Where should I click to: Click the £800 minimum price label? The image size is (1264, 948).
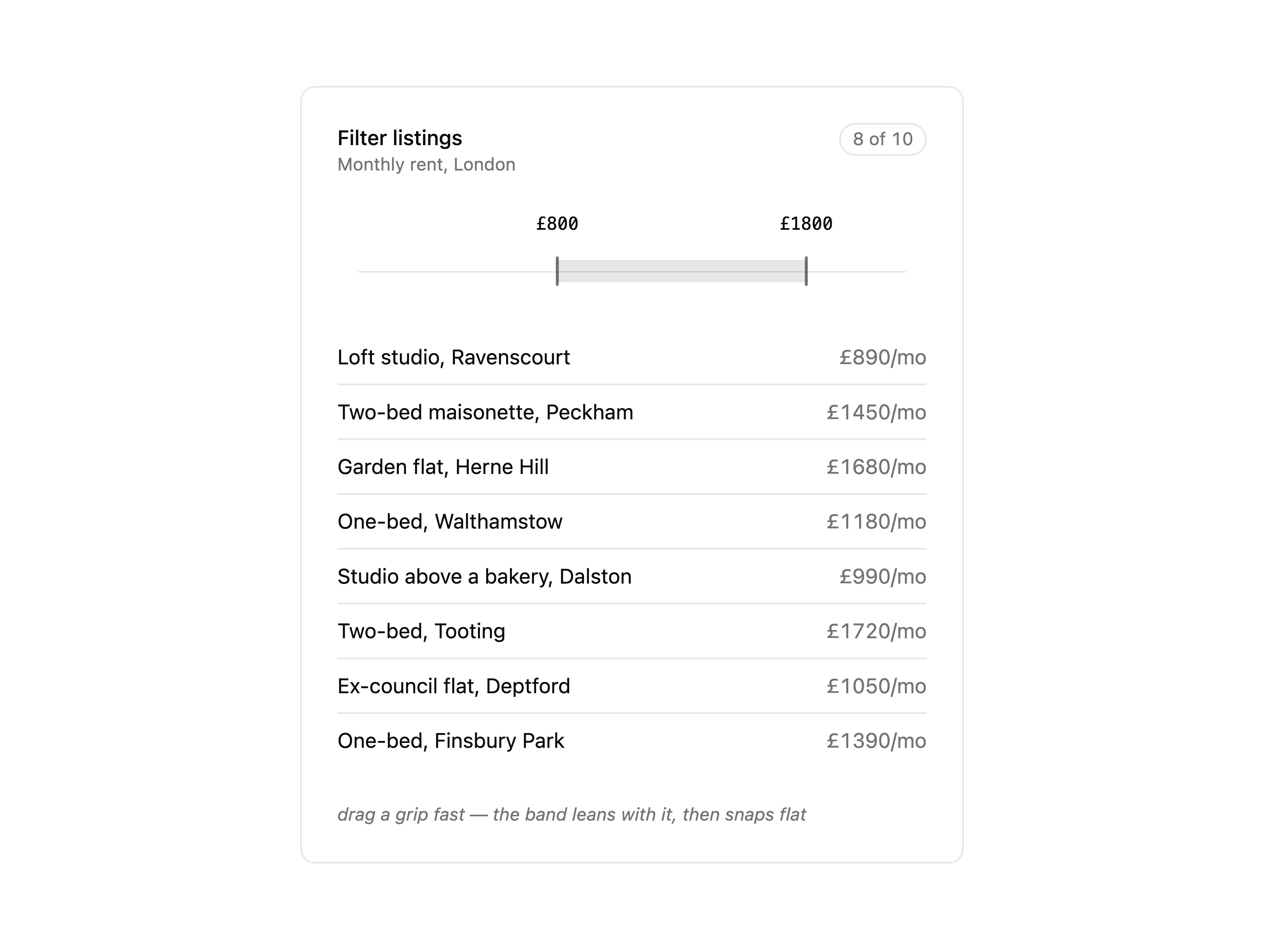click(x=557, y=224)
